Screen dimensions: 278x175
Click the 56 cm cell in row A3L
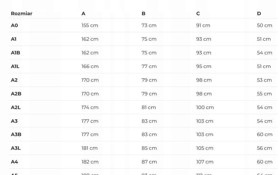click(264, 148)
